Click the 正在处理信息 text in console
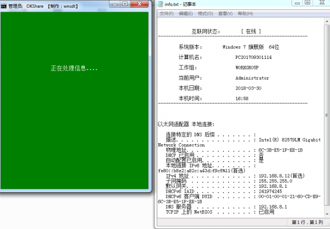Screen dimensions: 330x229 click(x=74, y=68)
